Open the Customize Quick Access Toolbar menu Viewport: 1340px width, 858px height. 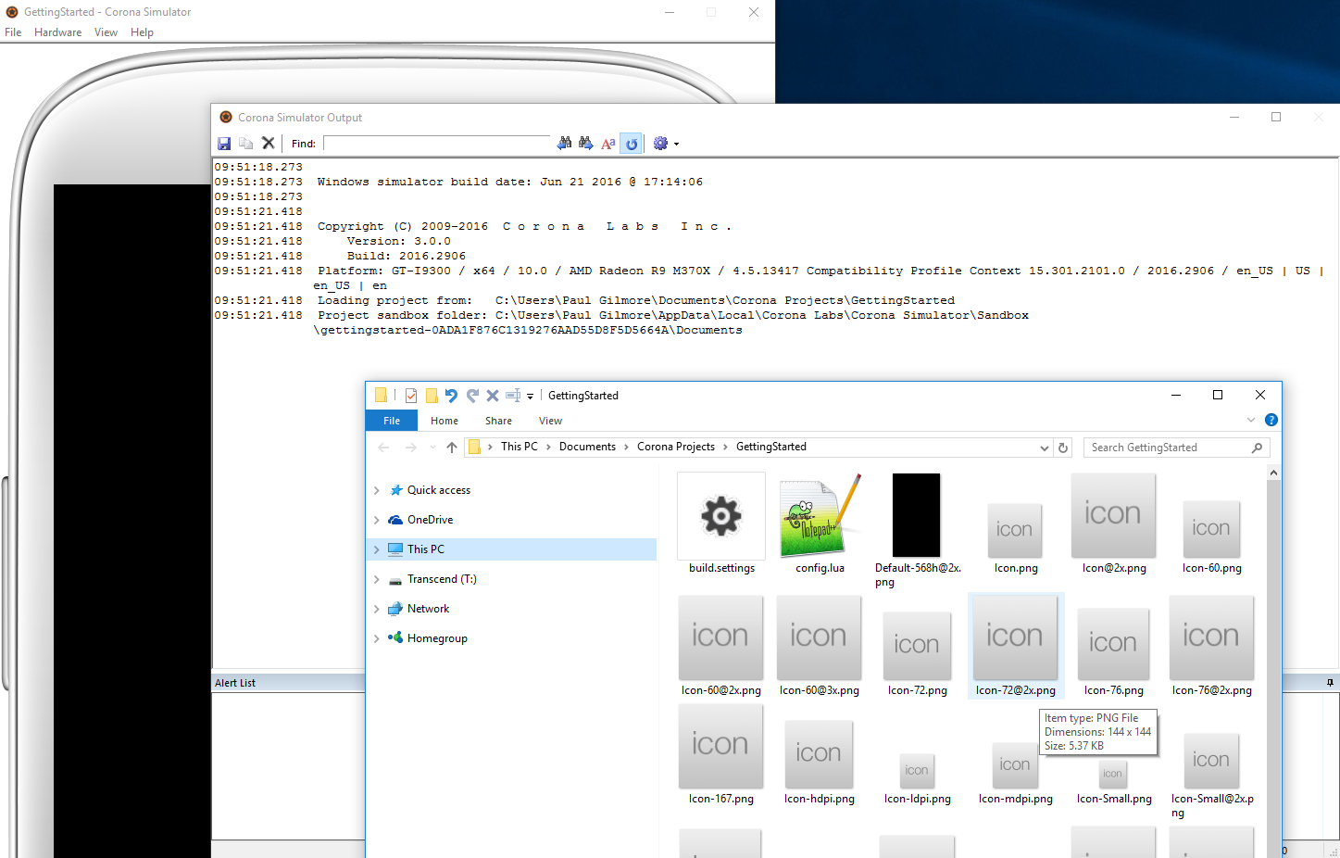529,396
